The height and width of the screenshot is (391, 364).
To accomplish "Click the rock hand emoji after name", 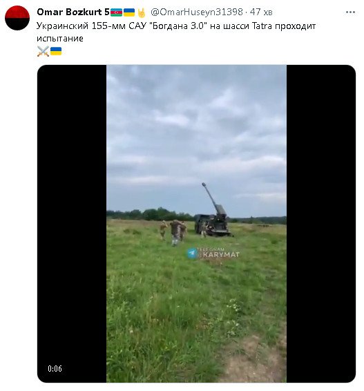I will coord(142,12).
